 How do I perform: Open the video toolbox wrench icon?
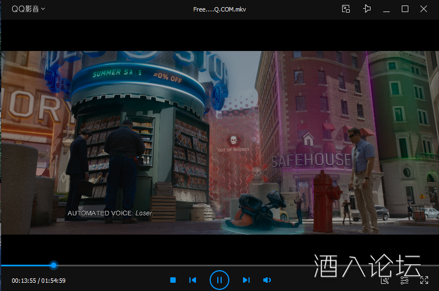coord(385,280)
